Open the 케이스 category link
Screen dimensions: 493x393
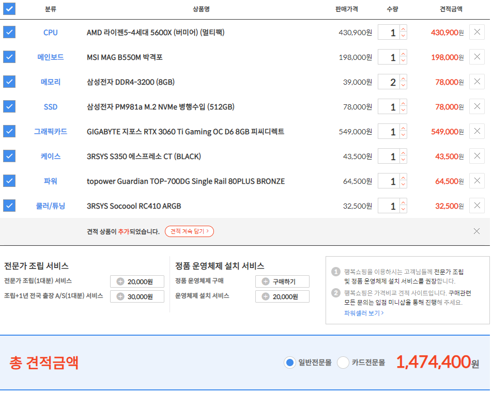coord(50,156)
